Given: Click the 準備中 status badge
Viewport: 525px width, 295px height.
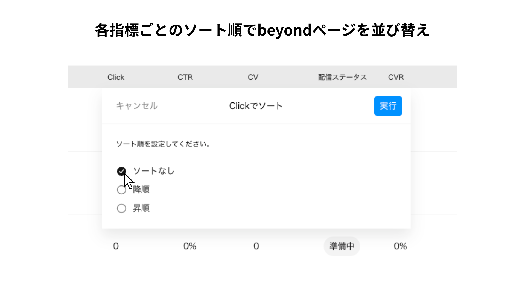Looking at the screenshot, I should click(x=342, y=246).
